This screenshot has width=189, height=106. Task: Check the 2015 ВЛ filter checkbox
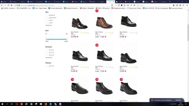[x=47, y=66]
